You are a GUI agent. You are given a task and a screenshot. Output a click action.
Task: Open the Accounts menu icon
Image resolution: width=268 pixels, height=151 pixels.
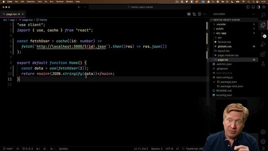pos(263,132)
